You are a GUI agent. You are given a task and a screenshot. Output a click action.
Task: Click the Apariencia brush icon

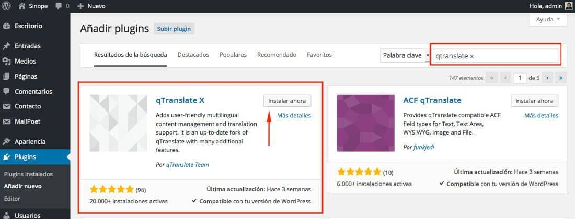6,141
